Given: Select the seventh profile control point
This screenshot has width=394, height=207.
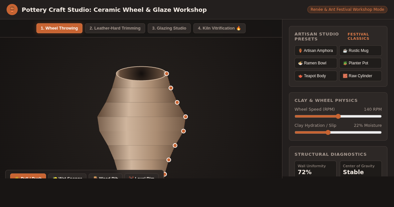Looking at the screenshot, I should pos(169,160).
